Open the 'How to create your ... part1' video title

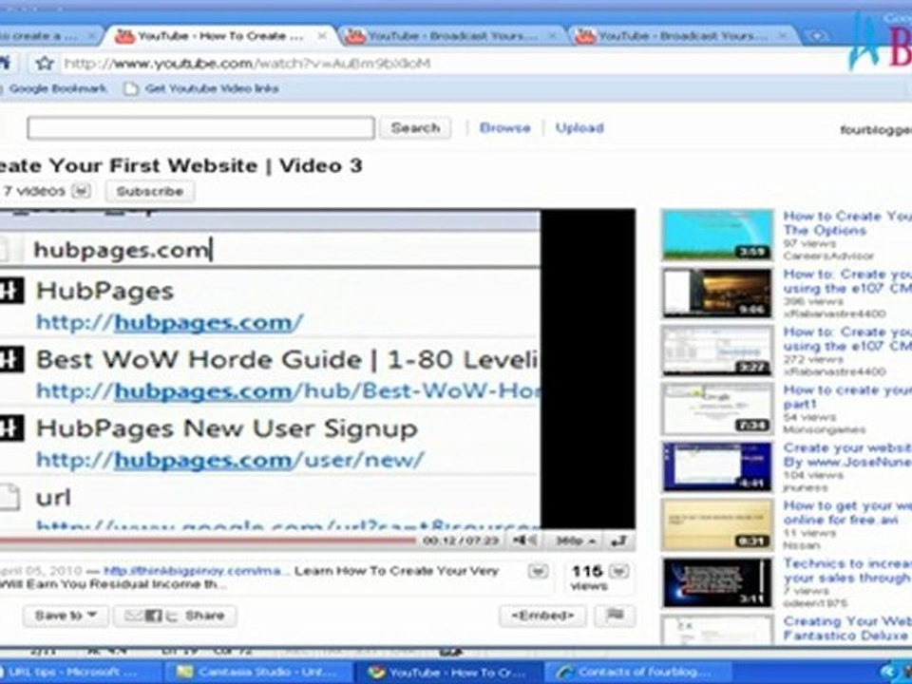(847, 397)
